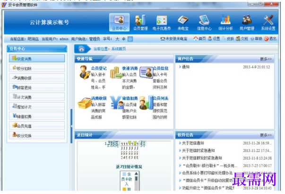Open the 会员刷卡\银行刷卡 announcement
285x194 pixels.
click(209, 166)
